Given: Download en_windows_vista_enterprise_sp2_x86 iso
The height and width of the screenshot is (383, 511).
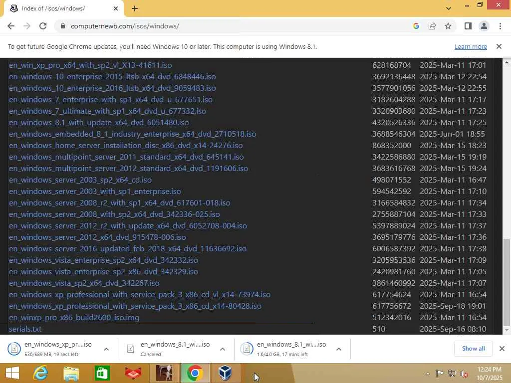Looking at the screenshot, I should pyautogui.click(x=103, y=272).
